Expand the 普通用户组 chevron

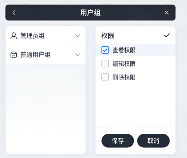(78, 55)
